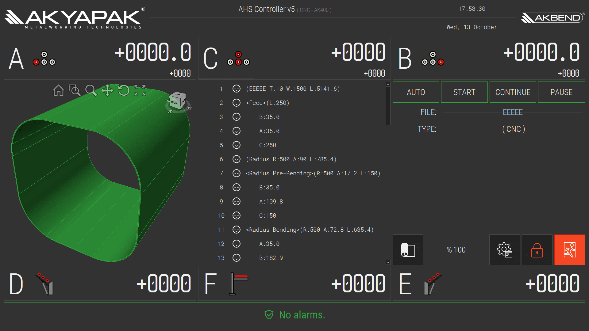Reset 3D view with home icon
The width and height of the screenshot is (589, 331).
[x=58, y=91]
